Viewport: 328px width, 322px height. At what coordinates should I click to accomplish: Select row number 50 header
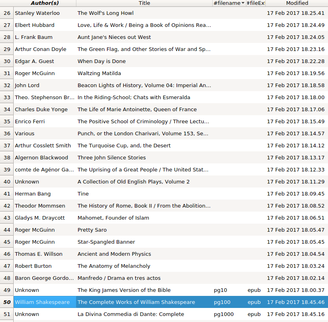tap(7, 302)
